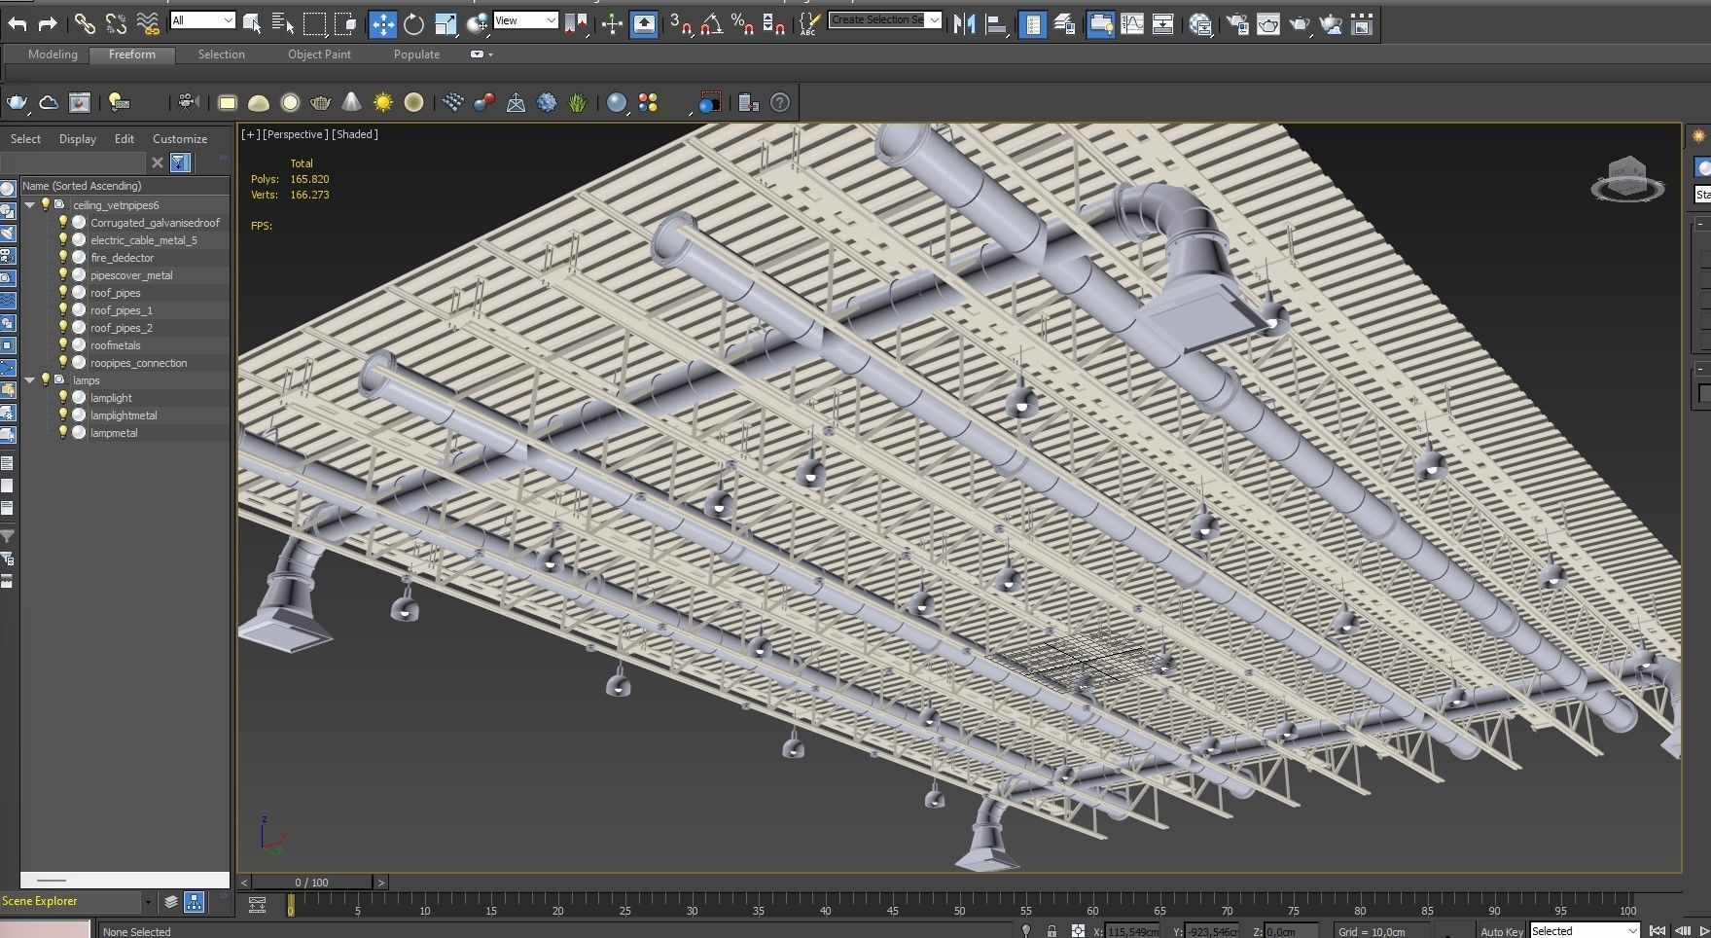
Task: Select the roopipes_connection object
Action: pyautogui.click(x=139, y=363)
